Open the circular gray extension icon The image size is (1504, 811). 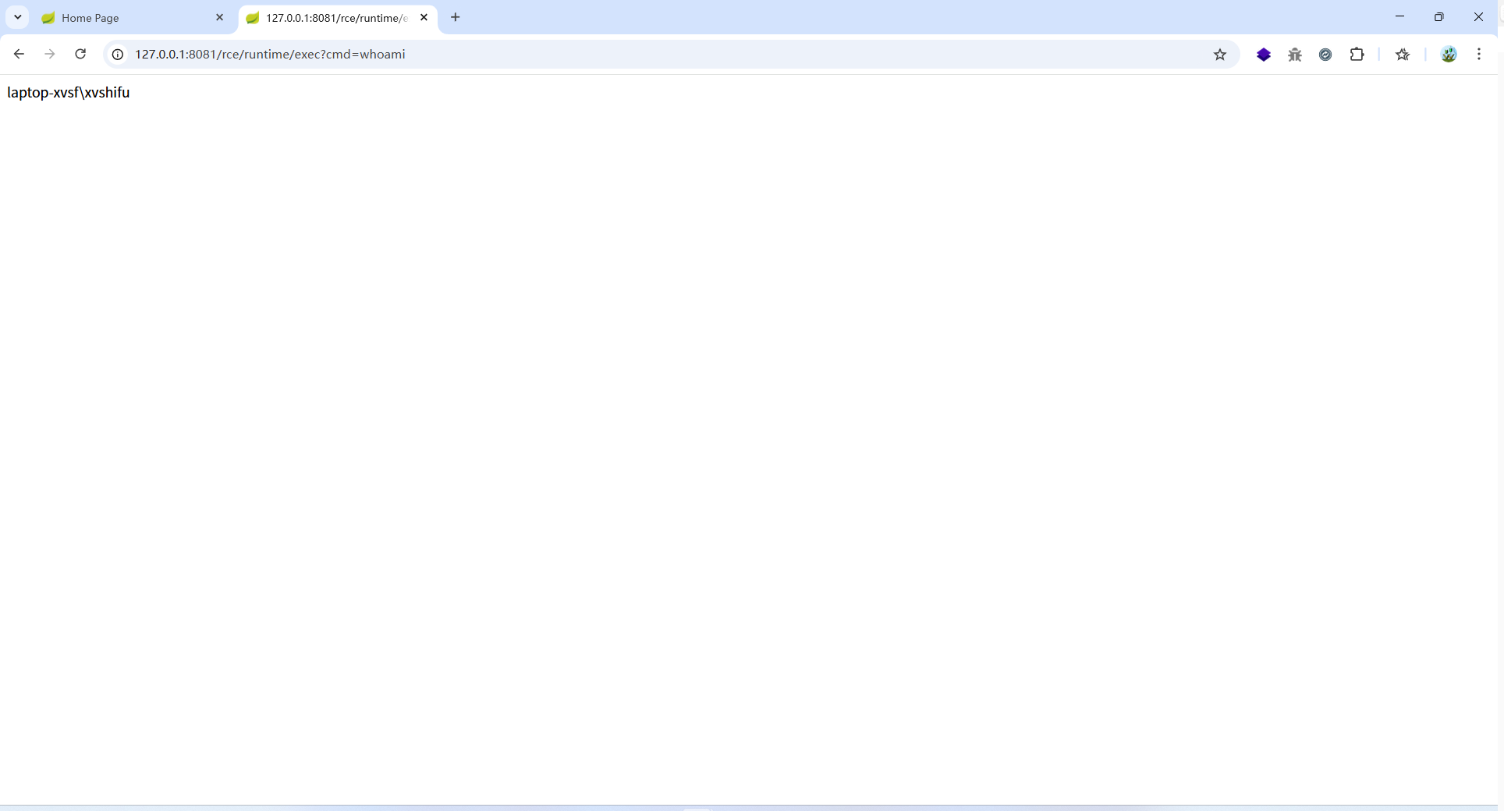tap(1325, 55)
